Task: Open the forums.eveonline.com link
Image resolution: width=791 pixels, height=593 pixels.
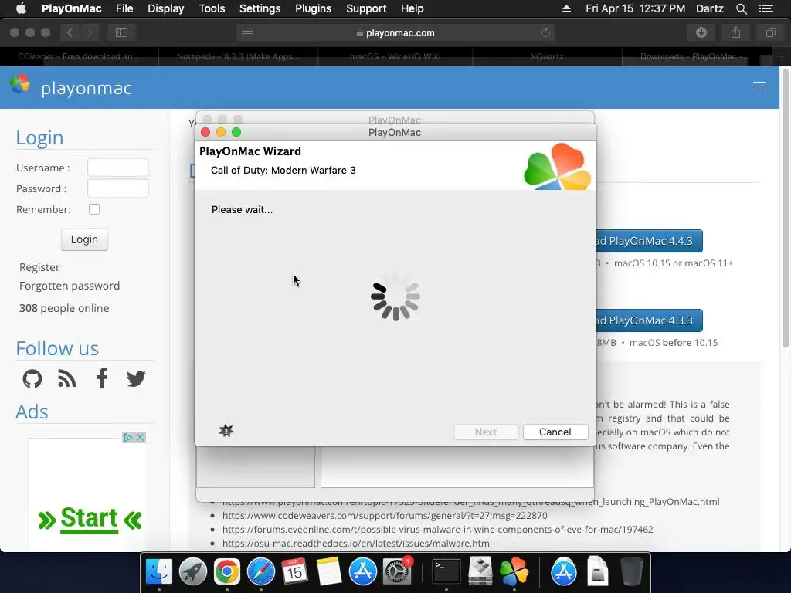Action: tap(437, 530)
